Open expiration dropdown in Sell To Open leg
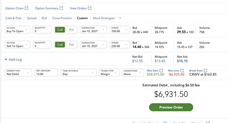Viewport: 229px width, 123px height. [93, 45]
